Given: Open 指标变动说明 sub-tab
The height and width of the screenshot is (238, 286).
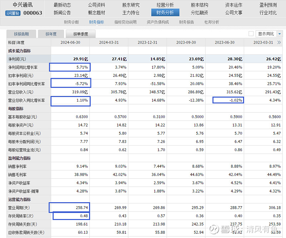Looking at the screenshot, I should (x=125, y=22).
